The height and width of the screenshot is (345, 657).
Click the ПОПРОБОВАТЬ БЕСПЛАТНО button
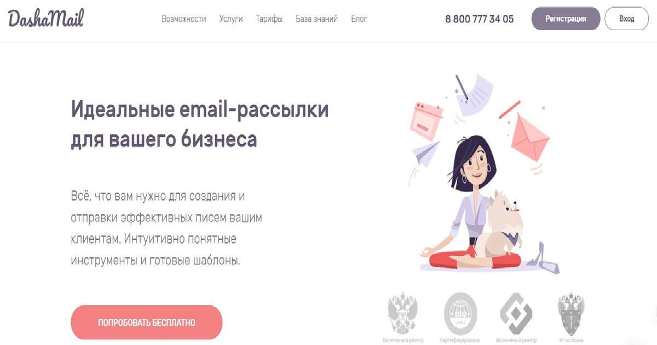click(x=147, y=323)
